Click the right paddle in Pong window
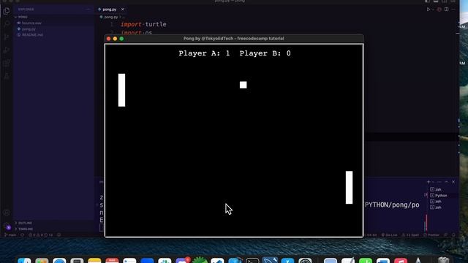 coord(349,188)
